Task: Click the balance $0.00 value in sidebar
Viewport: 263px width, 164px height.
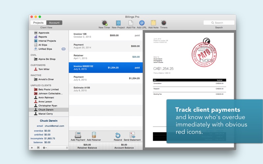Action: (x=47, y=142)
